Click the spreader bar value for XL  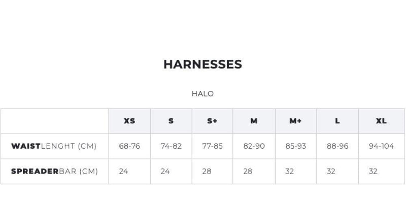373,172
